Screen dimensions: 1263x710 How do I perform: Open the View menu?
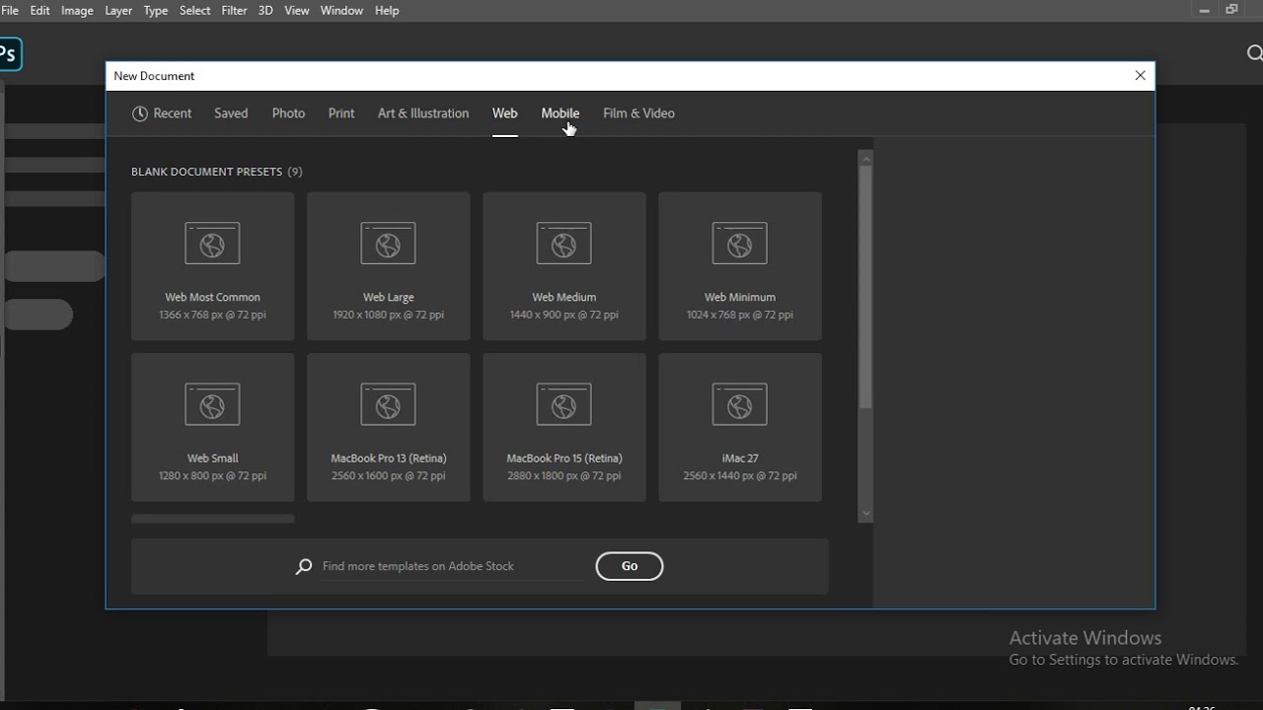pyautogui.click(x=296, y=10)
